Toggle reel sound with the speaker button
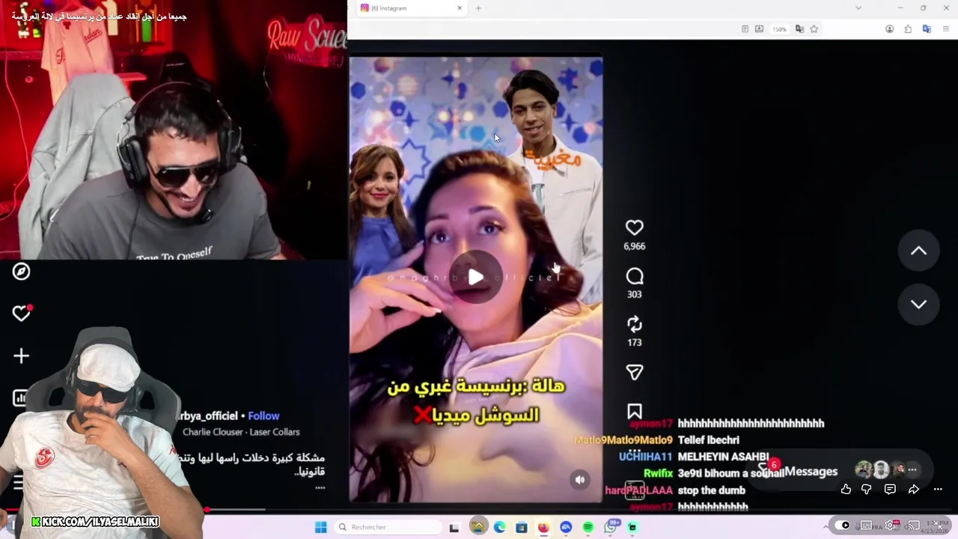The image size is (958, 539). pyautogui.click(x=580, y=480)
